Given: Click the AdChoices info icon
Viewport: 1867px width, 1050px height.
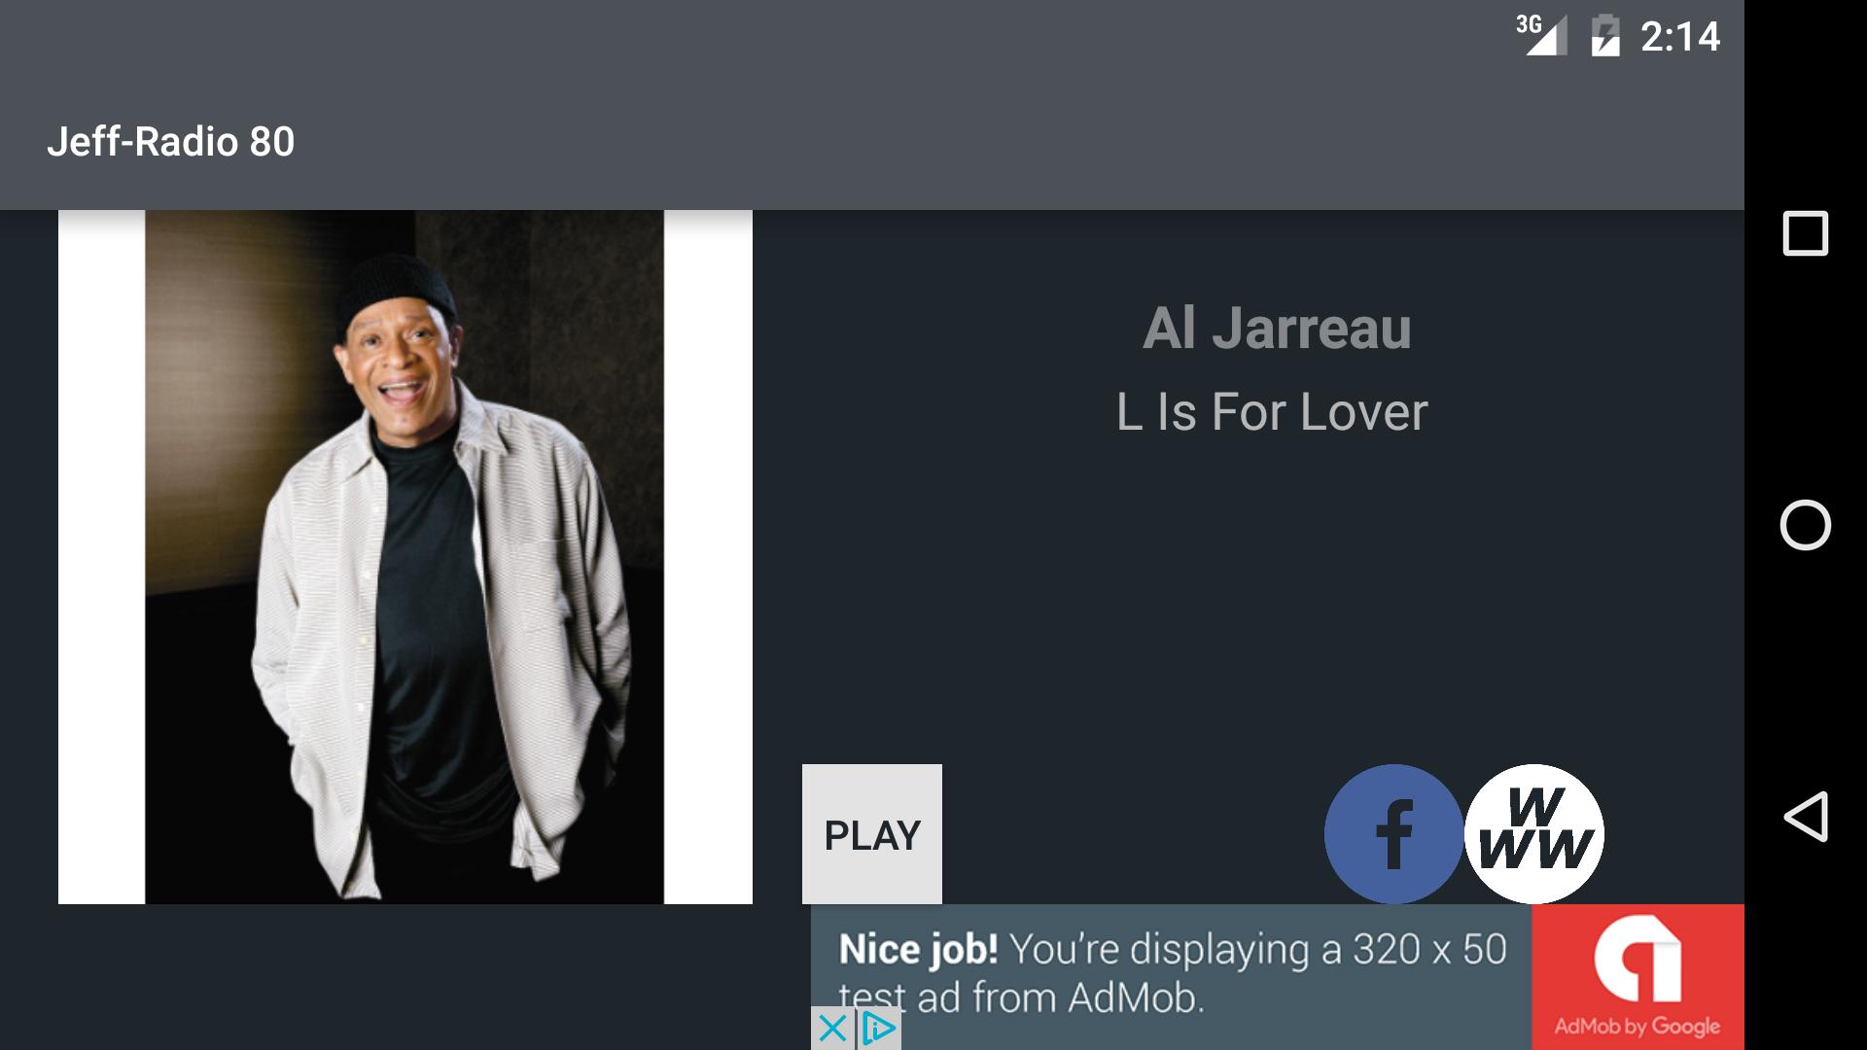Looking at the screenshot, I should [879, 1029].
